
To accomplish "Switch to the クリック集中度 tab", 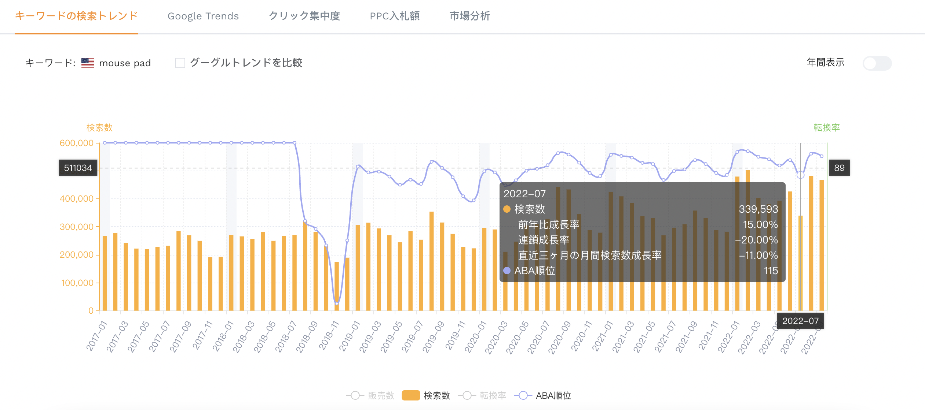I will click(x=304, y=16).
